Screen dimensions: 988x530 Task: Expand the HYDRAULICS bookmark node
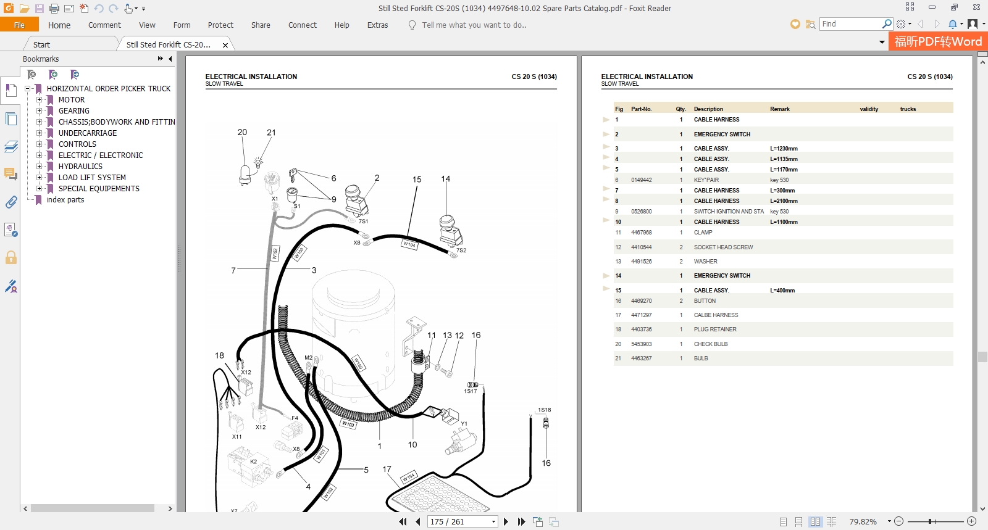pos(40,167)
